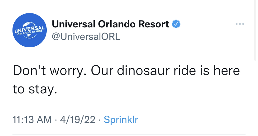Open the Universal Orlando Resort display name
Viewport: 258px width, 136px height.
[111, 24]
